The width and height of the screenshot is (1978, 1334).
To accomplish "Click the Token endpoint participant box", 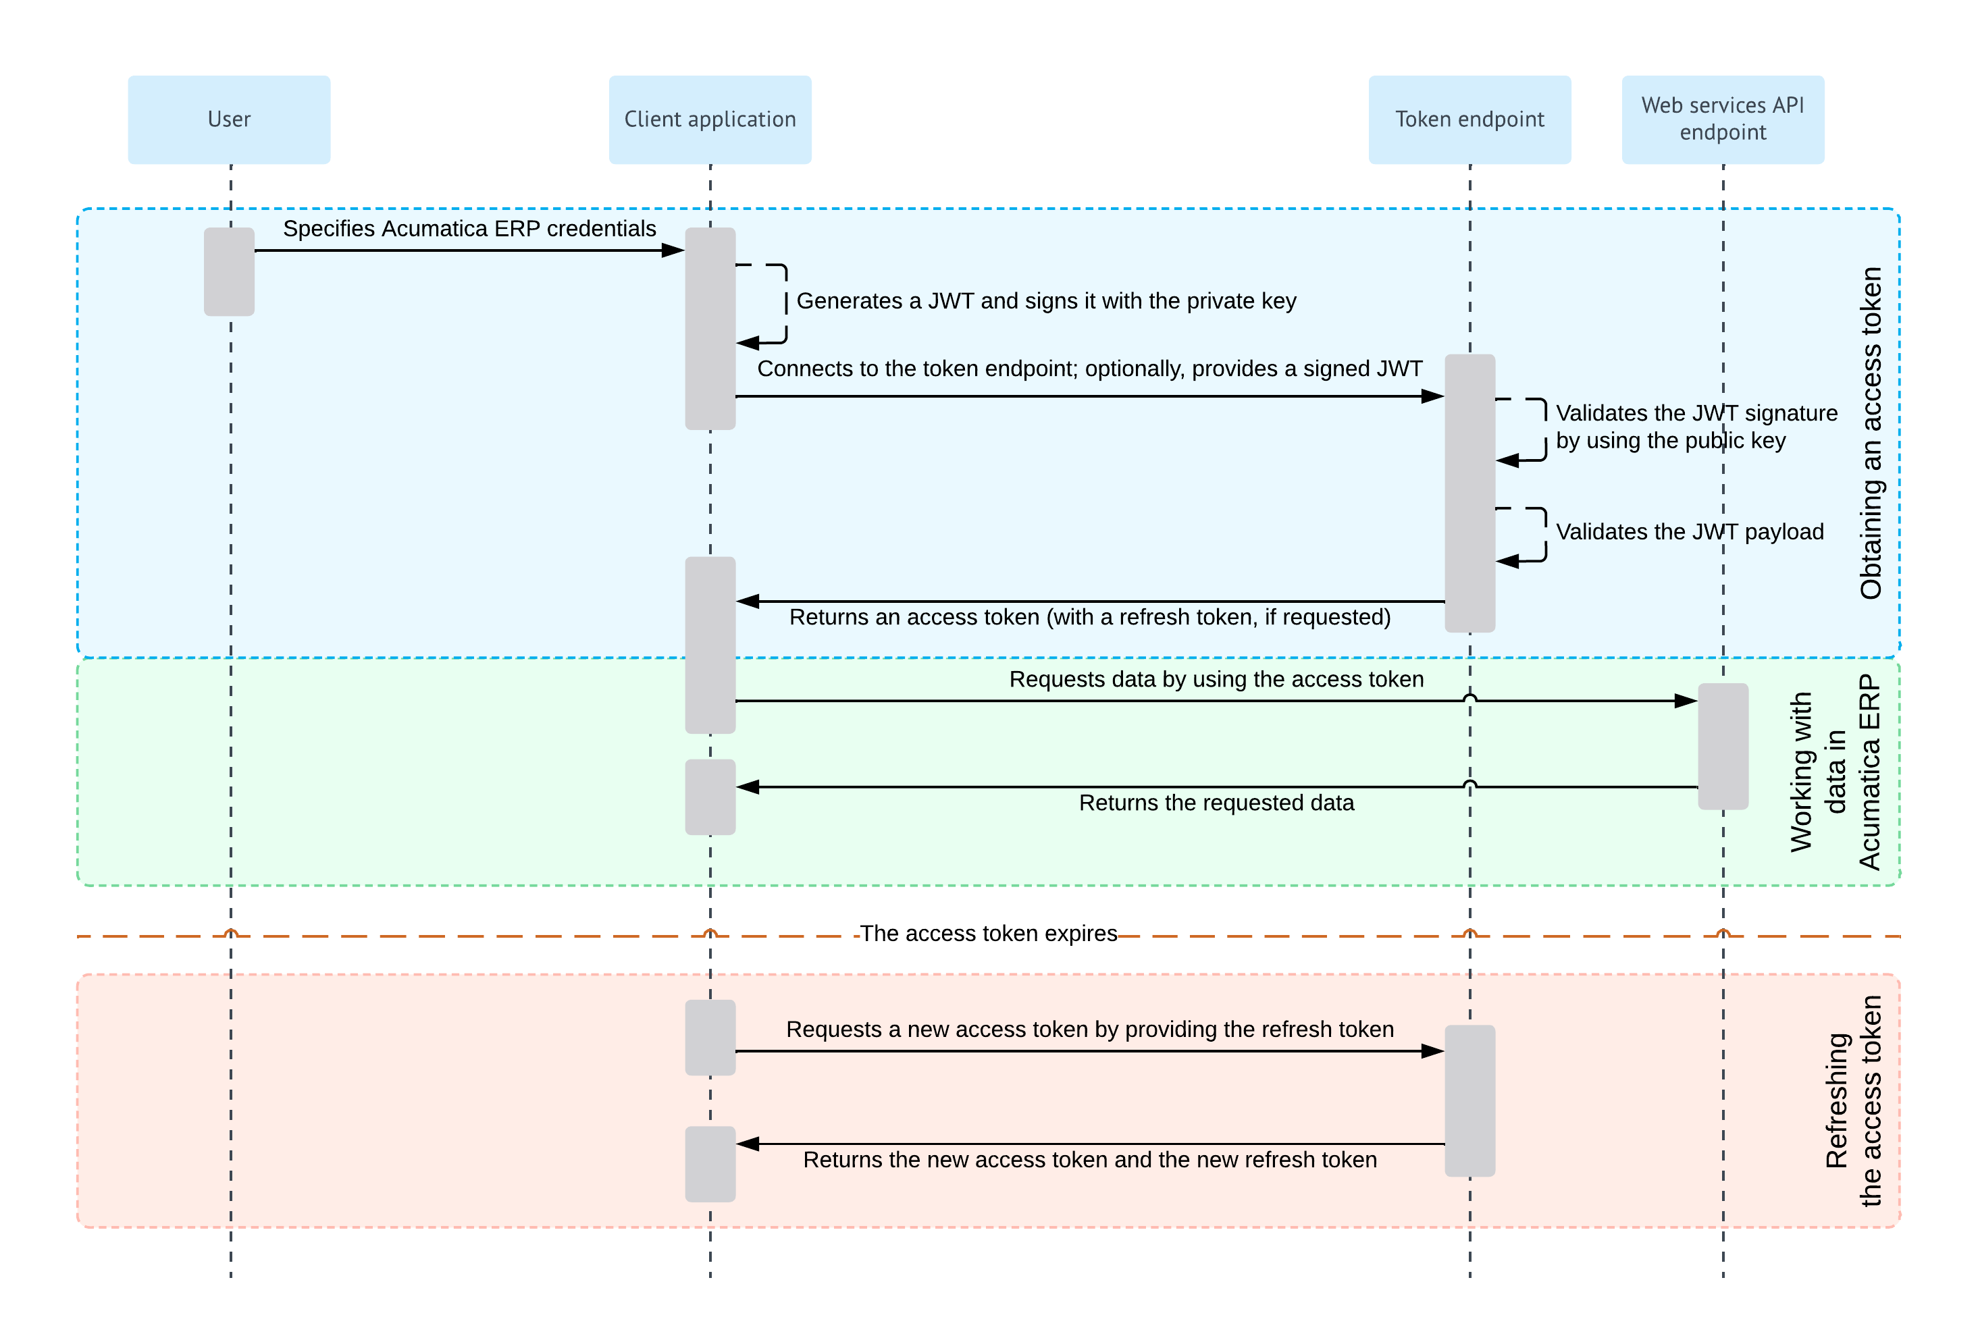I will (x=1469, y=119).
